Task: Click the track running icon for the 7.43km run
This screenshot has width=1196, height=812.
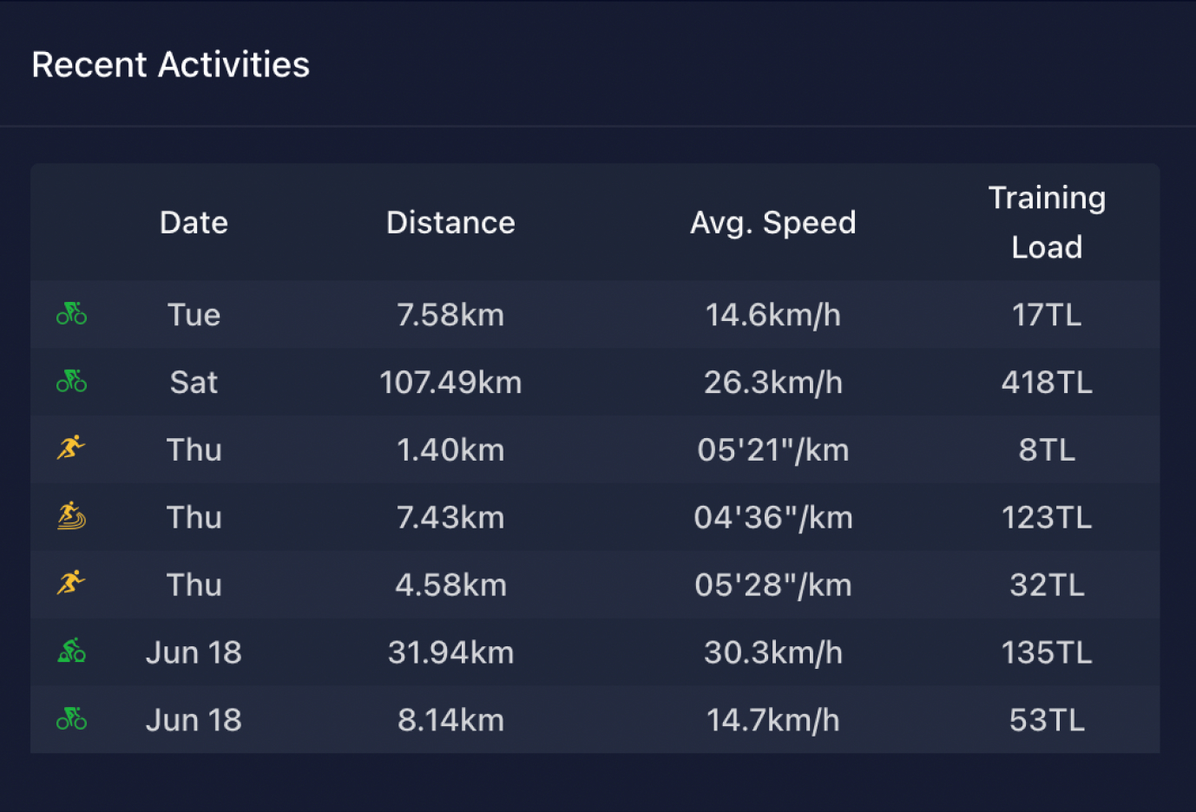Action: pyautogui.click(x=71, y=516)
